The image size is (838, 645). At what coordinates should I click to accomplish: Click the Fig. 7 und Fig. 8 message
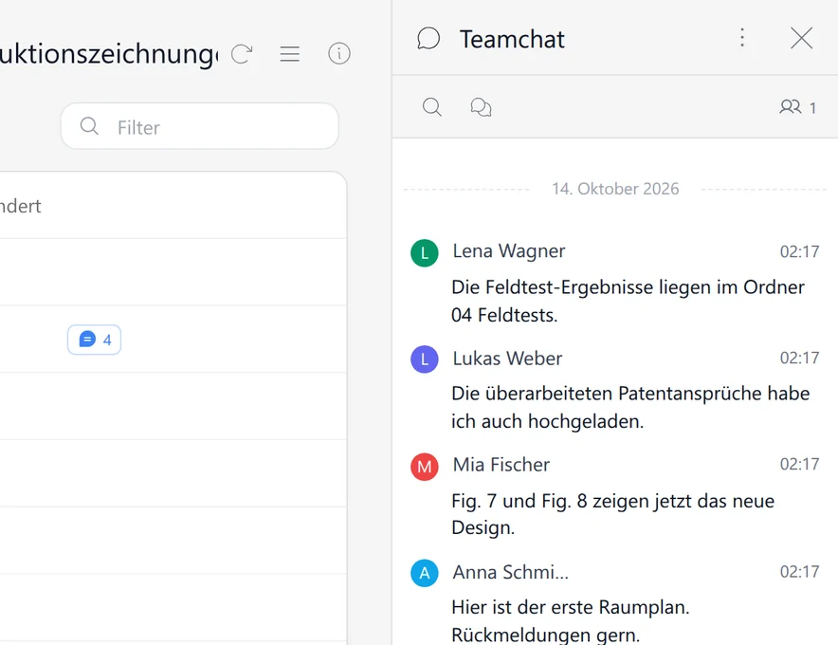[612, 514]
